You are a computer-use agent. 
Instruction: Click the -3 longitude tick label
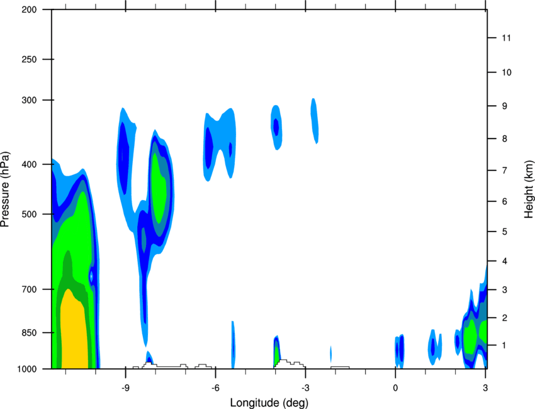305,388
